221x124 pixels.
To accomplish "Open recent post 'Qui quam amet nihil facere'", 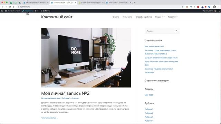I will (161, 58).
